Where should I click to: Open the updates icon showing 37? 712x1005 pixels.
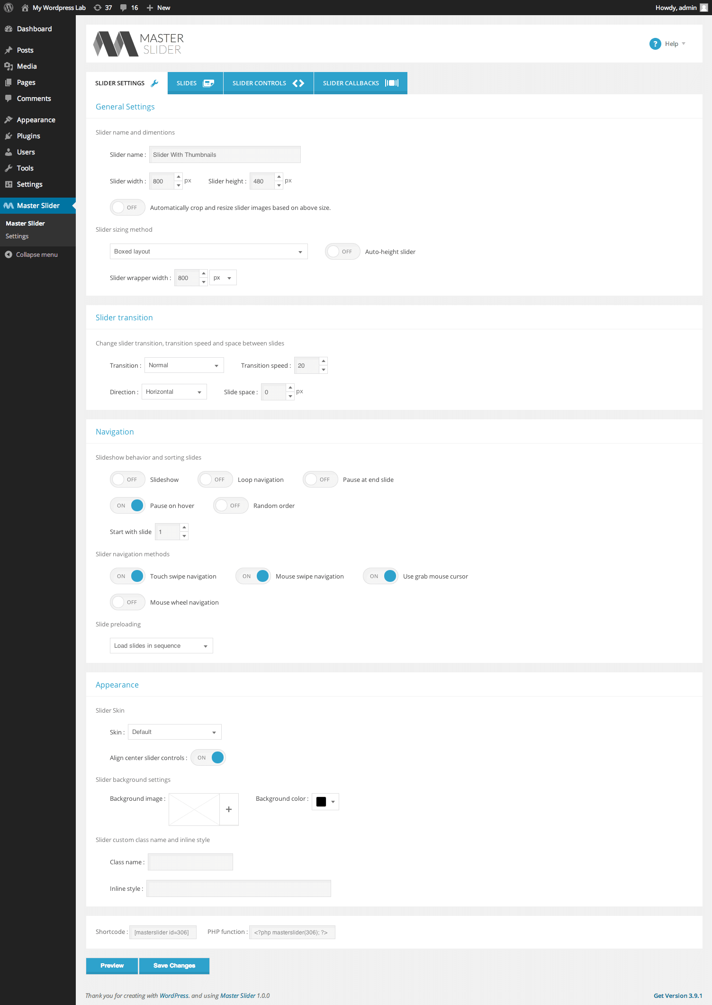(98, 8)
